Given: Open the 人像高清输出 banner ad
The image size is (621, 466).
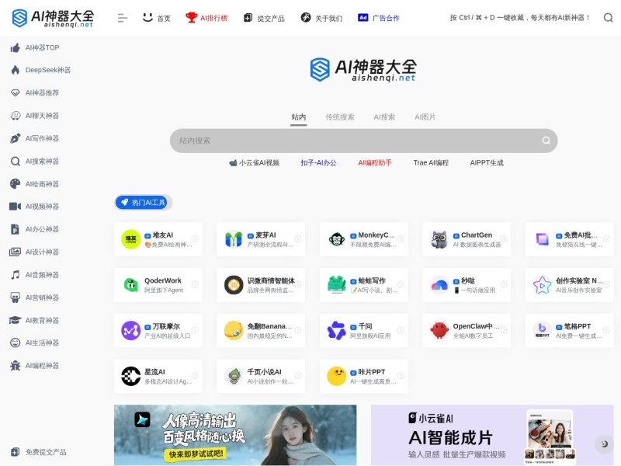Looking at the screenshot, I should [x=235, y=435].
